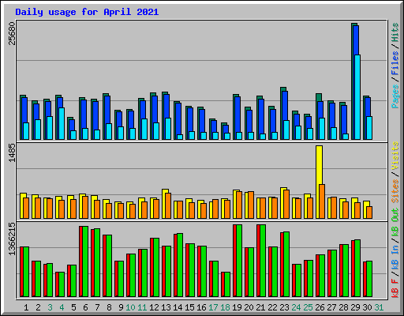This screenshot has width=404, height=316.
Task: Click day 29 on the x-axis
Action: pyautogui.click(x=355, y=307)
